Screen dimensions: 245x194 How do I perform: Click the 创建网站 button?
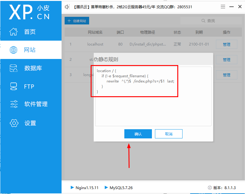[77, 21]
